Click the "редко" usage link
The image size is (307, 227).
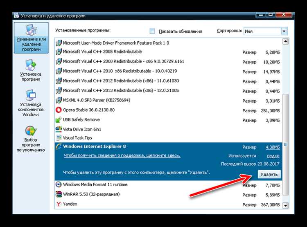[x=273, y=156]
